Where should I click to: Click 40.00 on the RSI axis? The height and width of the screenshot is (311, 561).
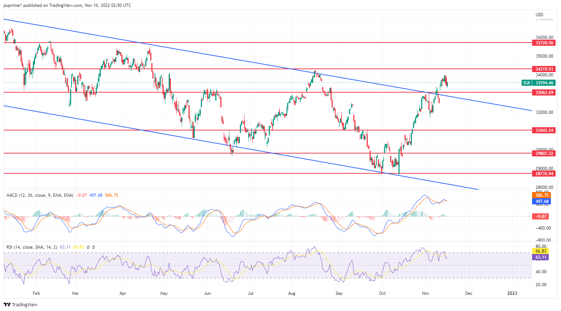541,272
